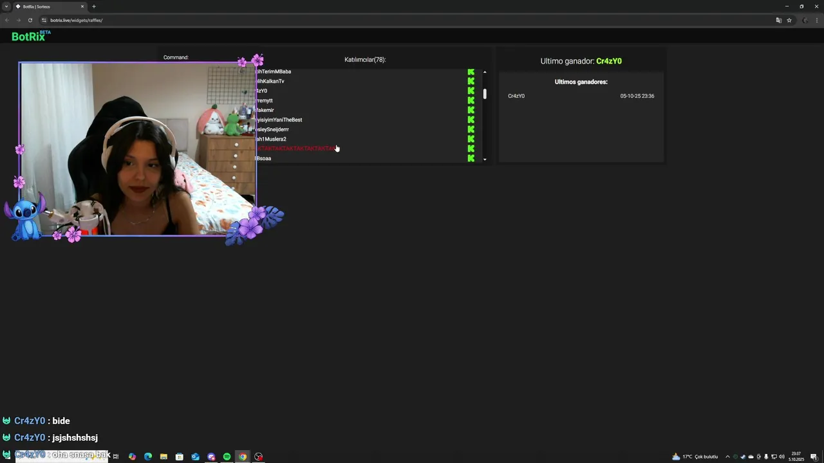Open the 17°C Çok bulutlu weather widget
Screen dimensions: 824x463
click(x=695, y=457)
